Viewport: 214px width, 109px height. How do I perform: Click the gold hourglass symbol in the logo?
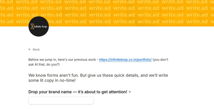(x=32, y=26)
